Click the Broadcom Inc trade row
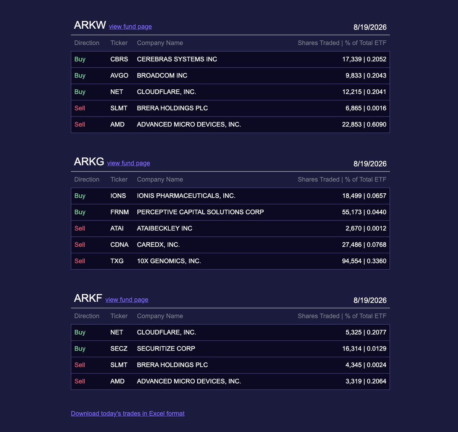The width and height of the screenshot is (458, 432). coord(230,76)
